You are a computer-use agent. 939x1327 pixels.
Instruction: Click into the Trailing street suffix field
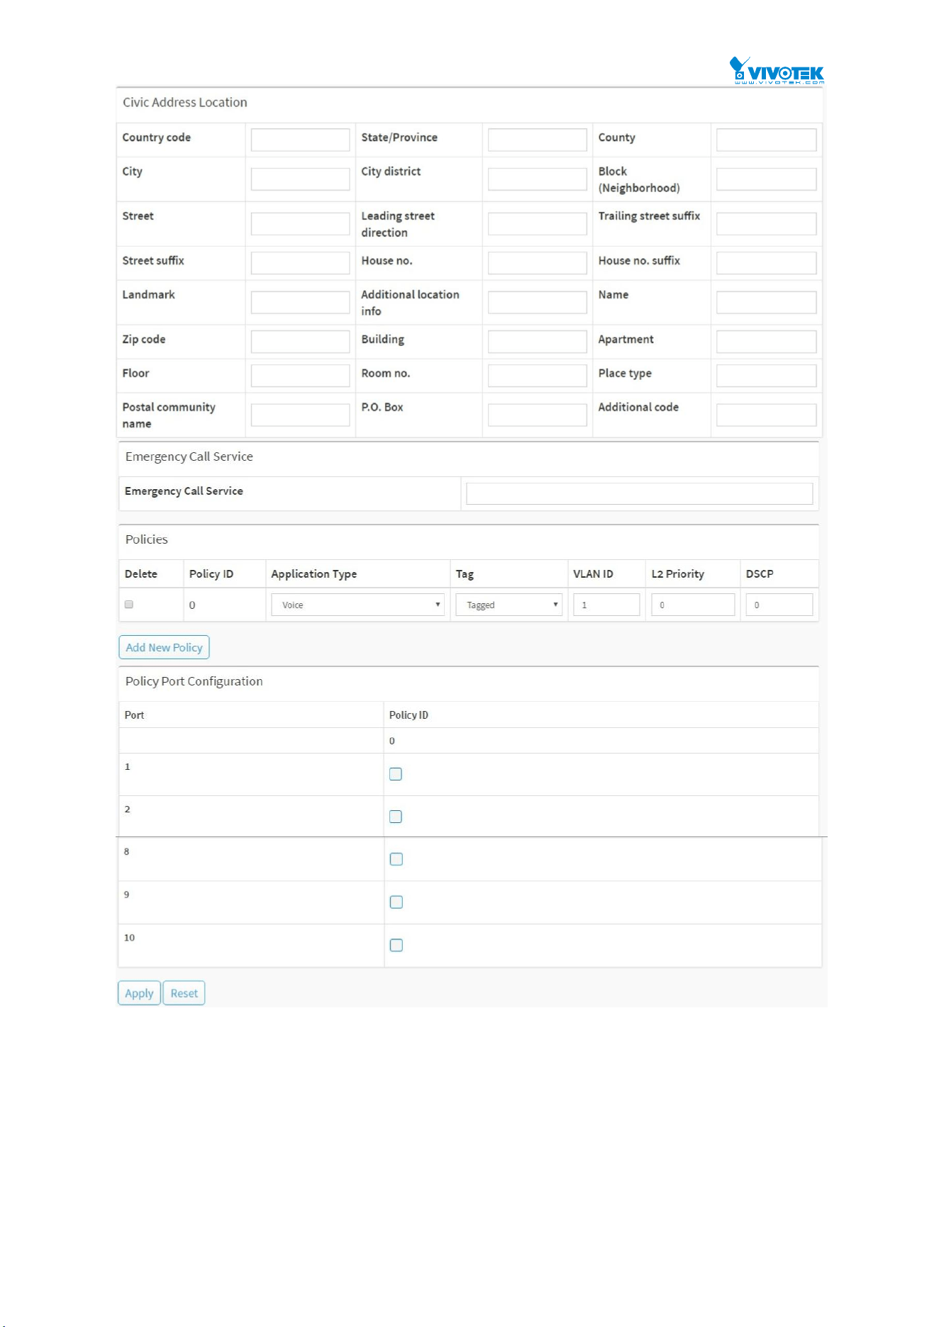[767, 224]
